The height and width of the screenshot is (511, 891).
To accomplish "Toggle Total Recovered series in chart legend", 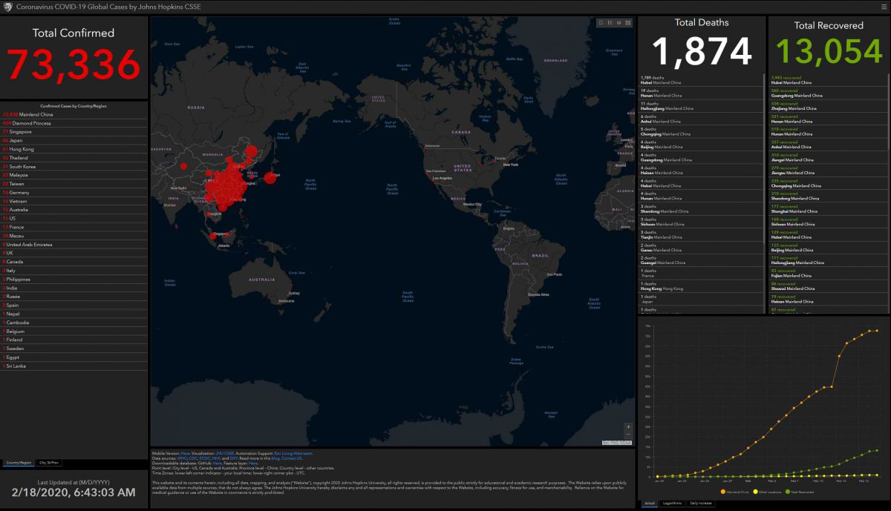I will (803, 492).
